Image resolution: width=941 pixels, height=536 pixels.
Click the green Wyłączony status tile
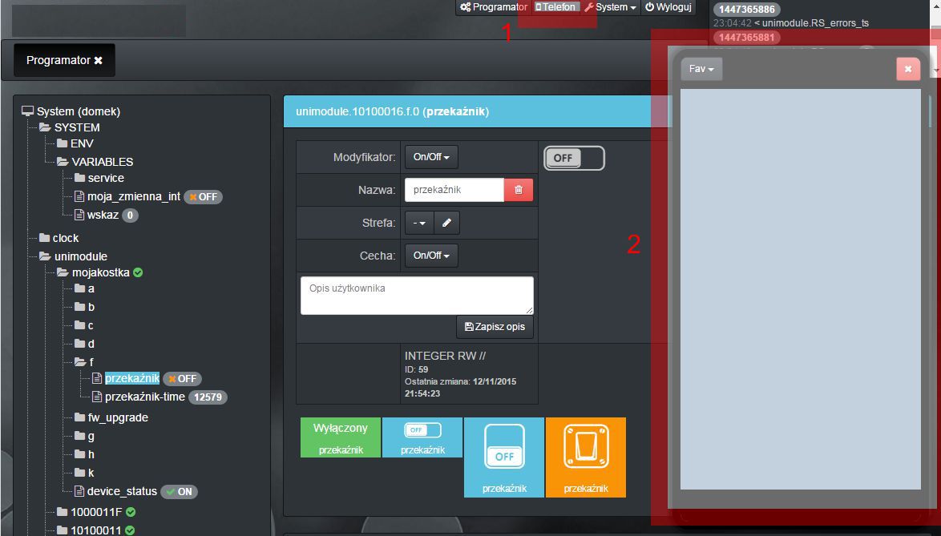(x=341, y=437)
